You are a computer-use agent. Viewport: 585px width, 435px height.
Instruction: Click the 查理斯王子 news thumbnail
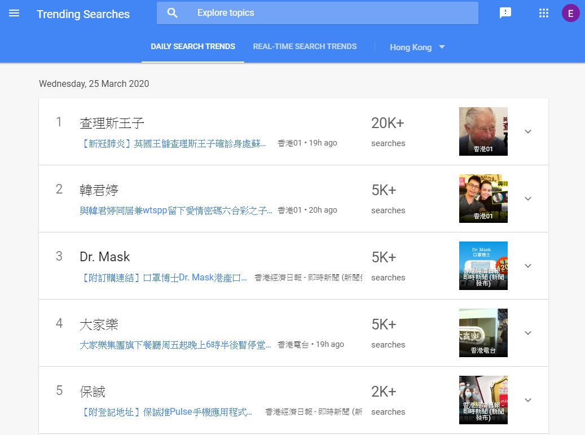pos(483,131)
